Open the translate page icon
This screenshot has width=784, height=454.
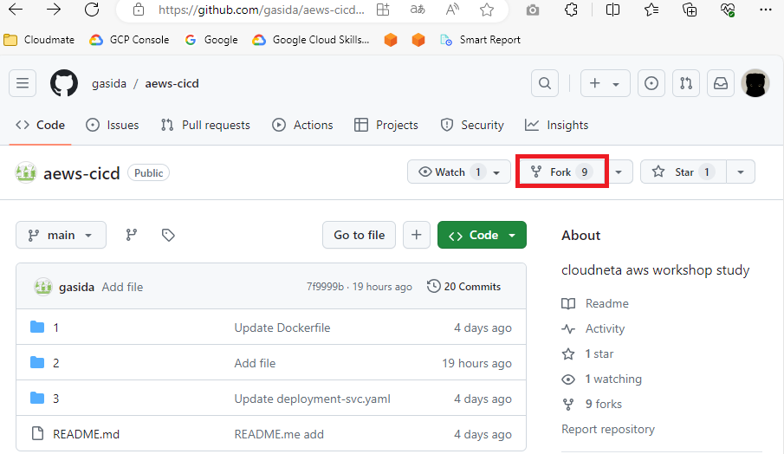point(417,10)
